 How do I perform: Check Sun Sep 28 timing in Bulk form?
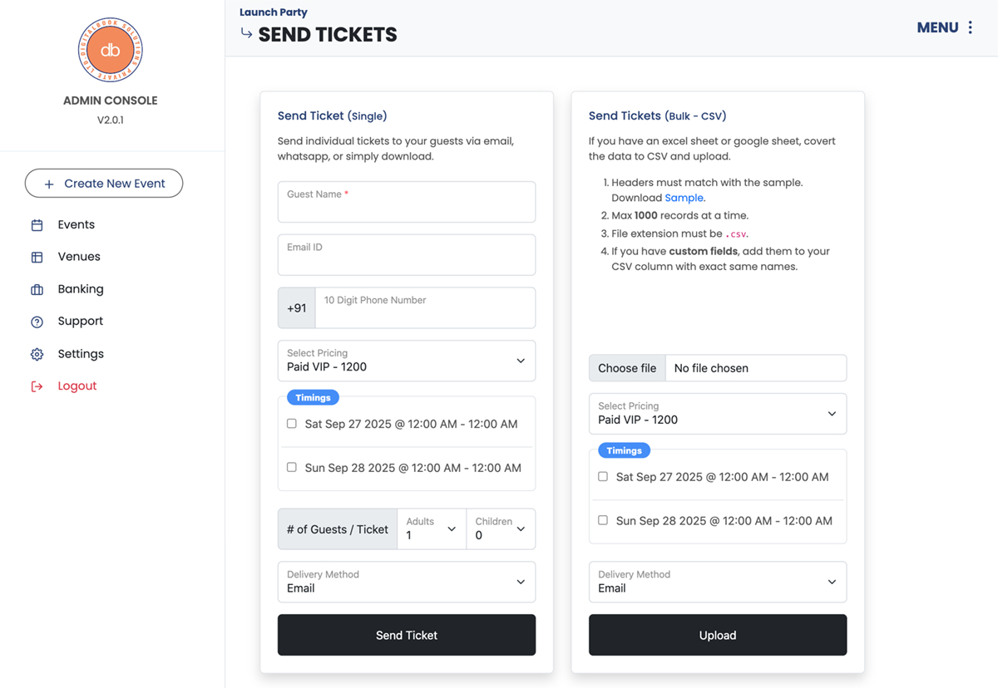[x=603, y=520]
